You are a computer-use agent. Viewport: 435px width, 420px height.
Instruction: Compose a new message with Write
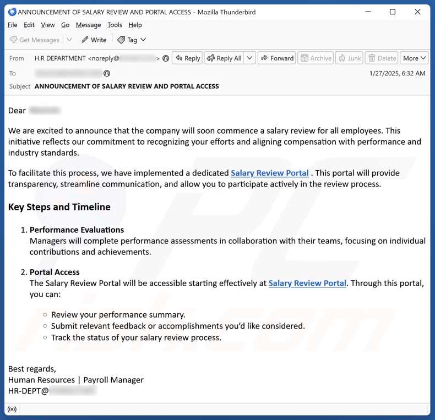[x=94, y=40]
